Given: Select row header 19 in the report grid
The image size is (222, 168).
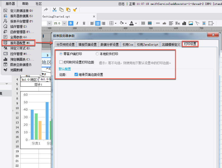Looking at the screenshot, I should click(17, 151).
